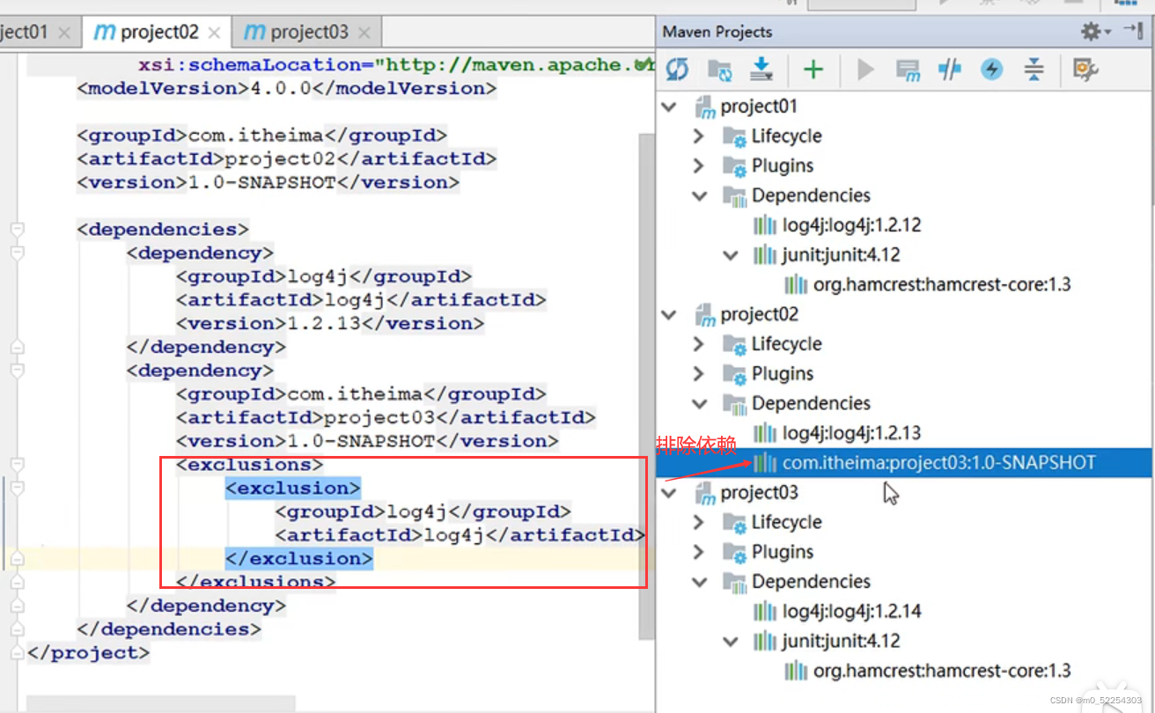
Task: Select log4j:log4j:1.2.12 dependency
Action: pos(851,224)
